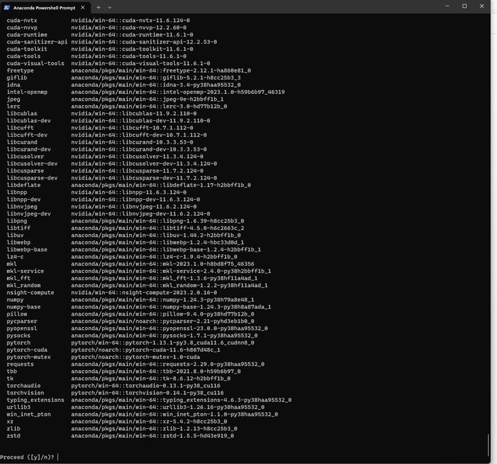The height and width of the screenshot is (464, 497).
Task: Click the cuda-visual-tools package name
Action: click(35, 64)
